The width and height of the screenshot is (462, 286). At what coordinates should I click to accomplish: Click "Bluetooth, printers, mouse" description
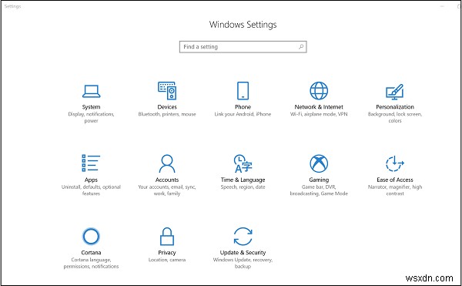point(167,114)
